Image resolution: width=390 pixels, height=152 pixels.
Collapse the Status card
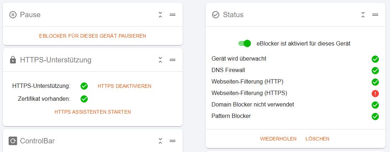[363, 15]
